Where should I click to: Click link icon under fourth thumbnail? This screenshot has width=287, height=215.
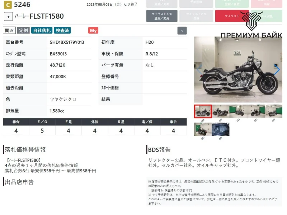click(256, 120)
